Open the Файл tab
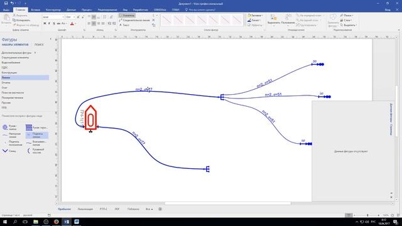The image size is (402, 226). [6, 10]
